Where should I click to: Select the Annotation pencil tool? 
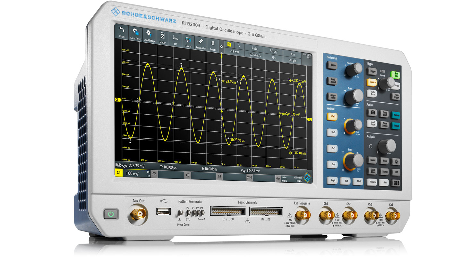[x=201, y=43]
